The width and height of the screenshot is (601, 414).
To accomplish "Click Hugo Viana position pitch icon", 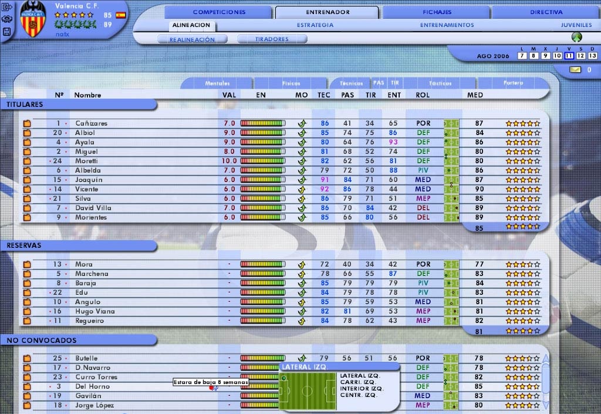I will coord(451,311).
